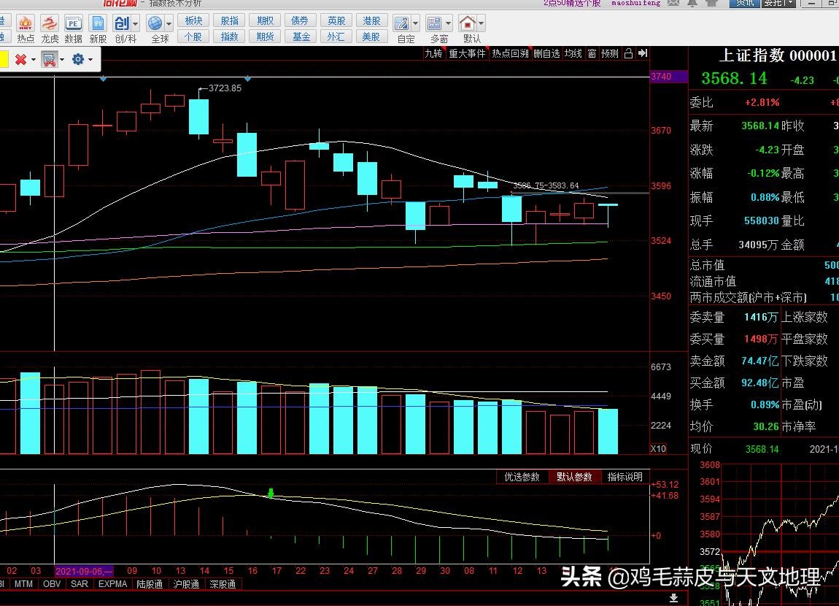This screenshot has width=839, height=606.
Task: Click the 港股 market button
Action: [x=371, y=21]
